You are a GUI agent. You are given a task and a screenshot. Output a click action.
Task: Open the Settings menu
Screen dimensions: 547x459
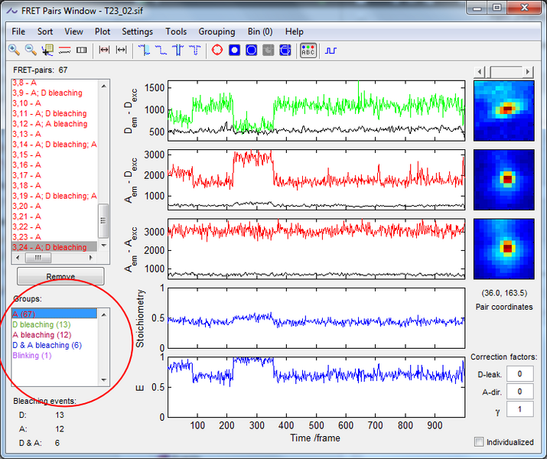[x=137, y=31]
